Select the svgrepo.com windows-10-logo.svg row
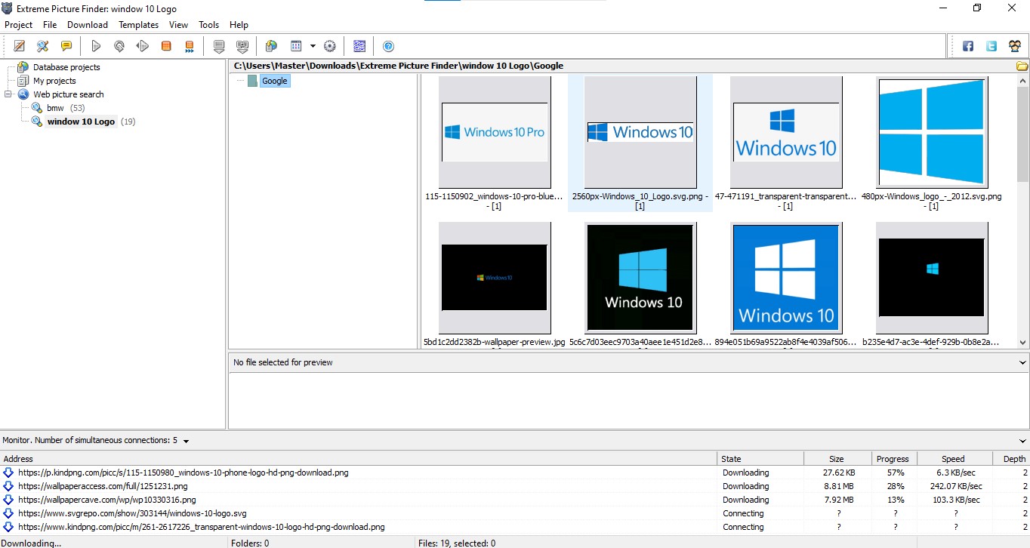 click(x=515, y=513)
